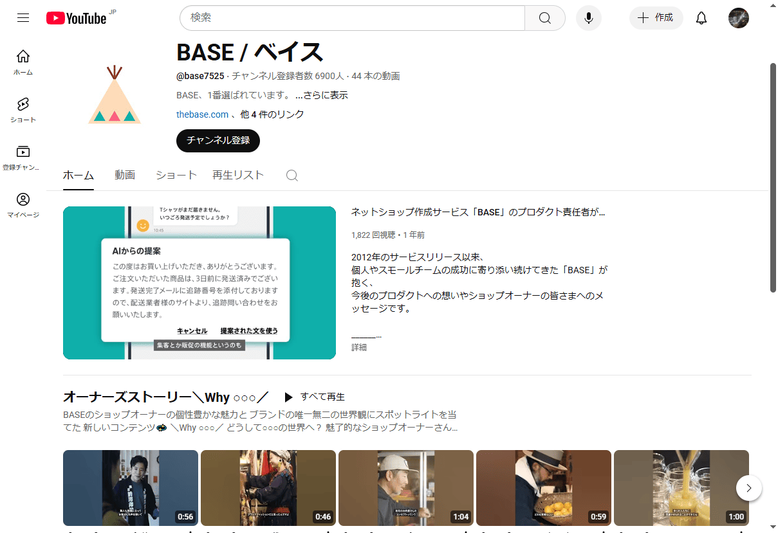Click the page vertical scrollbar

pos(773,177)
